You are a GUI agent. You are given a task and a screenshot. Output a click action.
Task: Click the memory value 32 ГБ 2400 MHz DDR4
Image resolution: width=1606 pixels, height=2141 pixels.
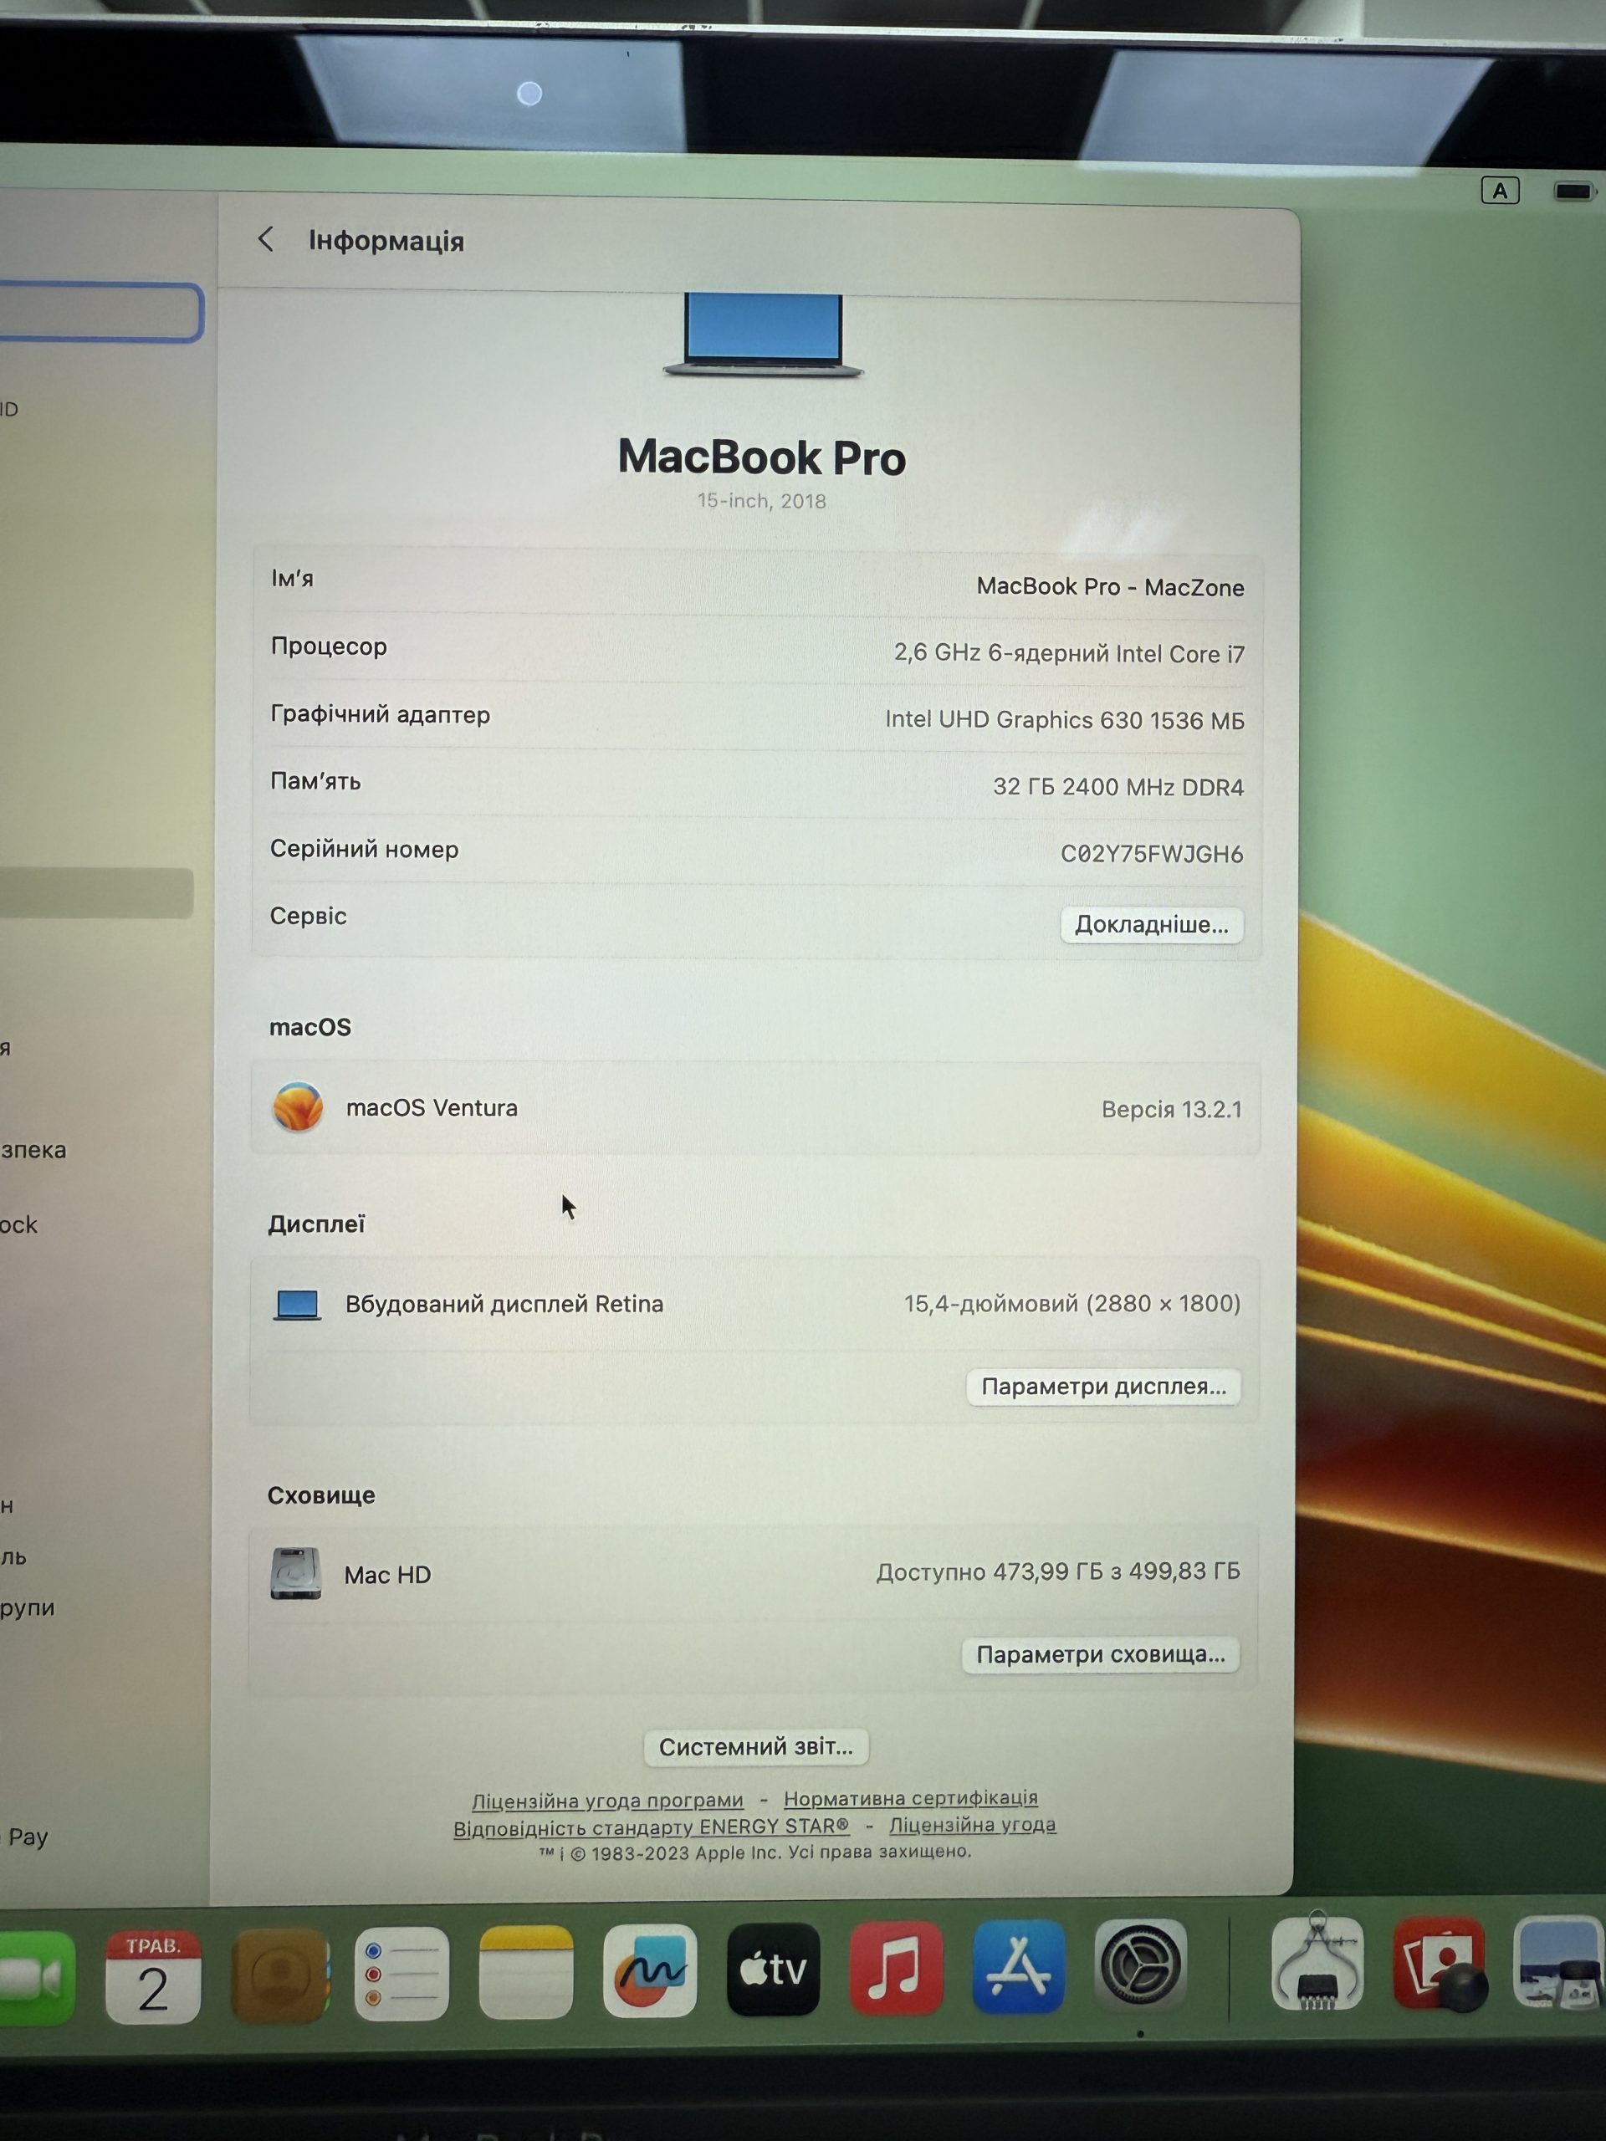coord(1118,787)
